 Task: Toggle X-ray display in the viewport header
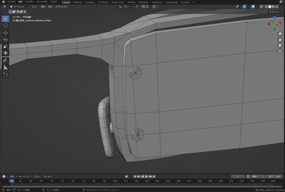point(261,7)
